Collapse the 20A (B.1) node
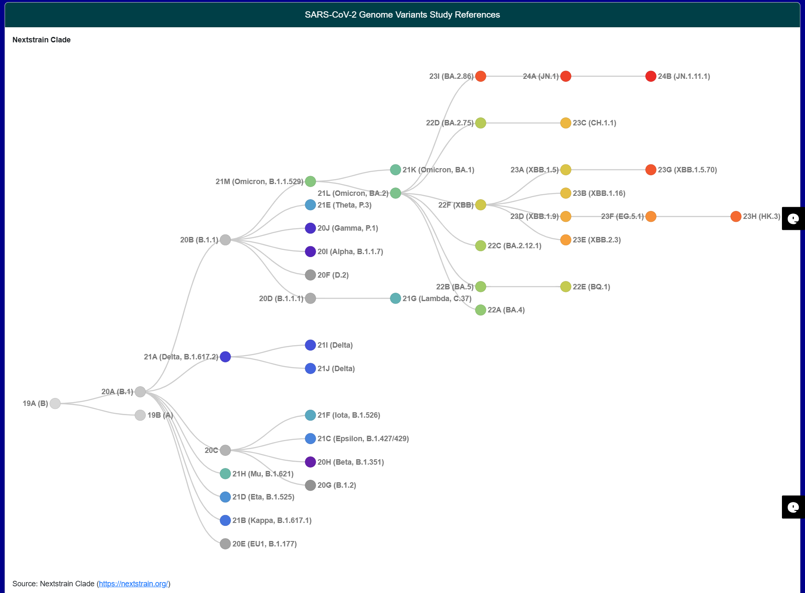The image size is (805, 593). (x=140, y=392)
